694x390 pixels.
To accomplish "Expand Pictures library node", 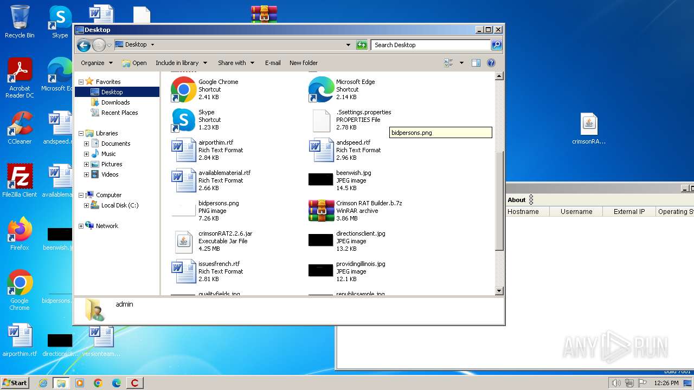I will pyautogui.click(x=86, y=164).
